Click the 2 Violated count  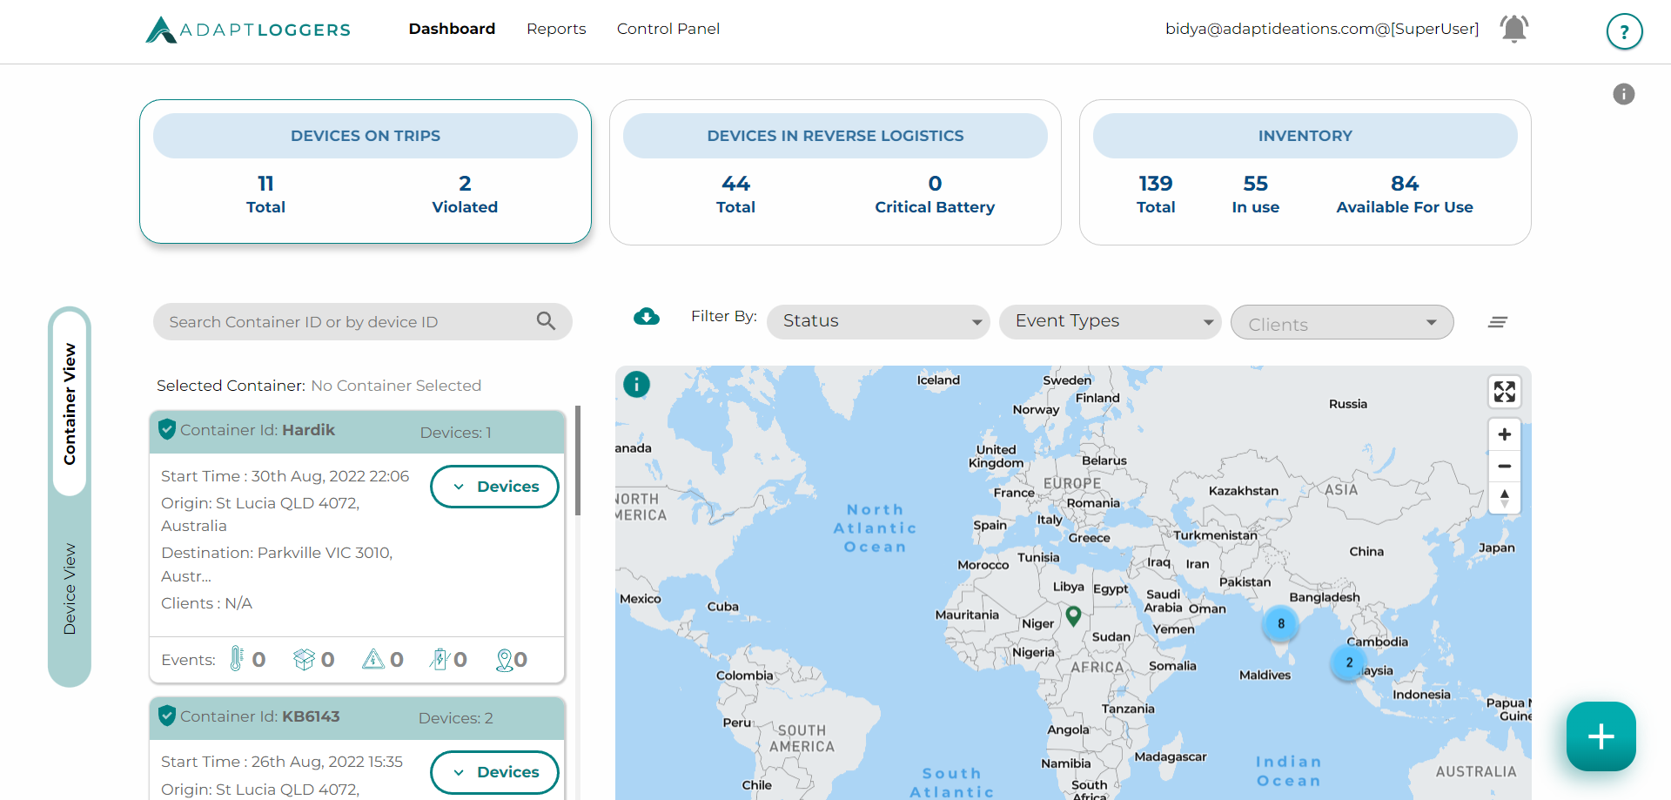coord(465,194)
